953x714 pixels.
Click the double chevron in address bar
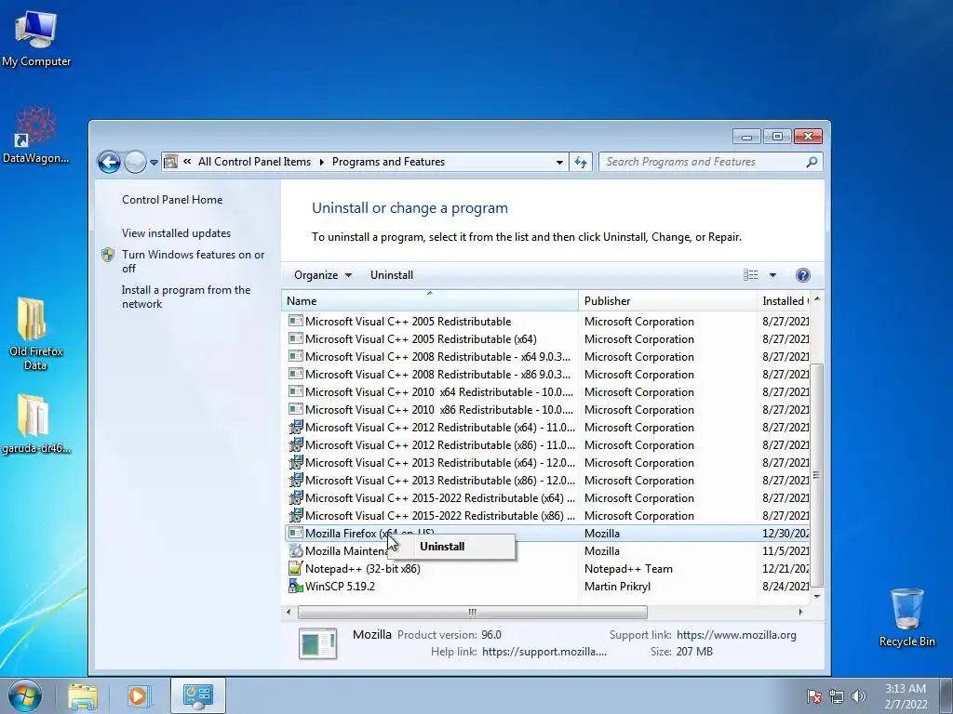click(187, 162)
